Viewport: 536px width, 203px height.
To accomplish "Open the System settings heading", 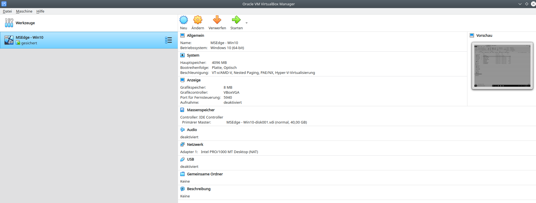I will pyautogui.click(x=193, y=55).
